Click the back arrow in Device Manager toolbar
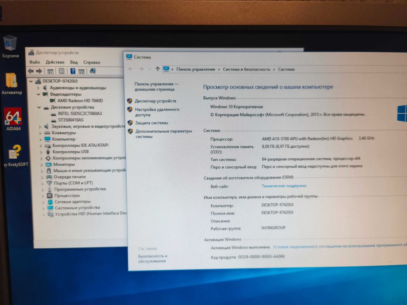 31,71
